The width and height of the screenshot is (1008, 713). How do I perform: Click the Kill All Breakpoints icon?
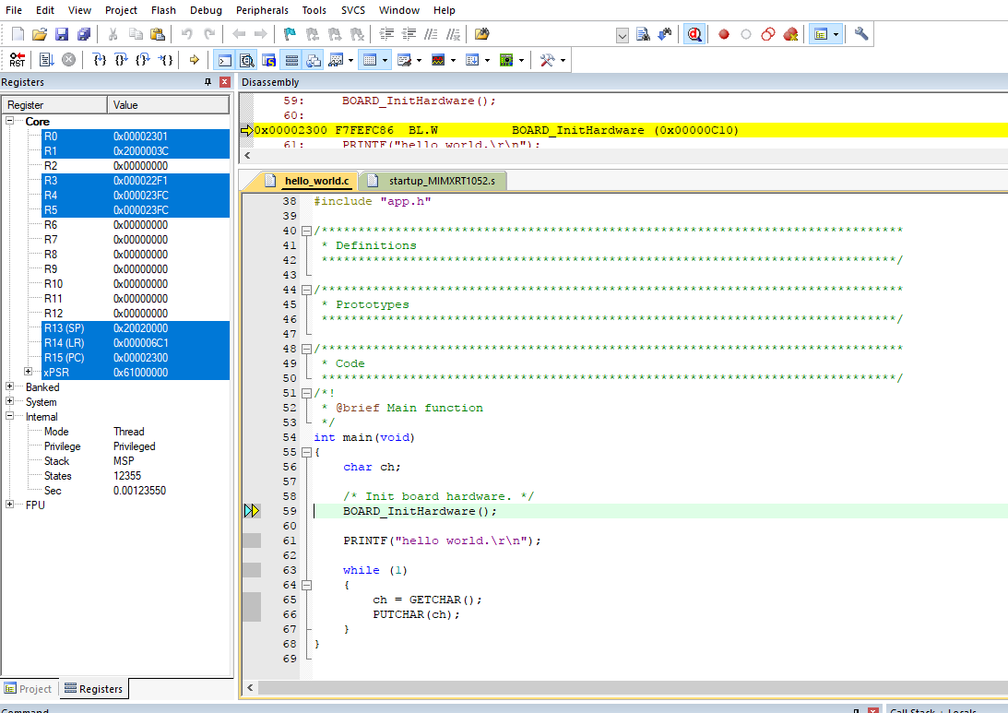point(790,34)
